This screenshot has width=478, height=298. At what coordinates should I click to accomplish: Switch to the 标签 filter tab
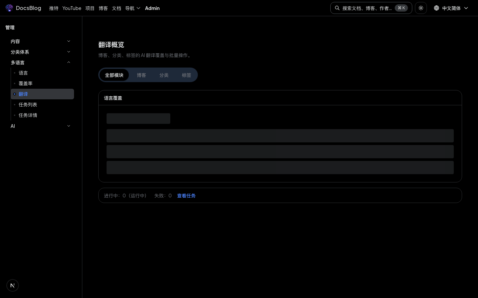click(187, 75)
